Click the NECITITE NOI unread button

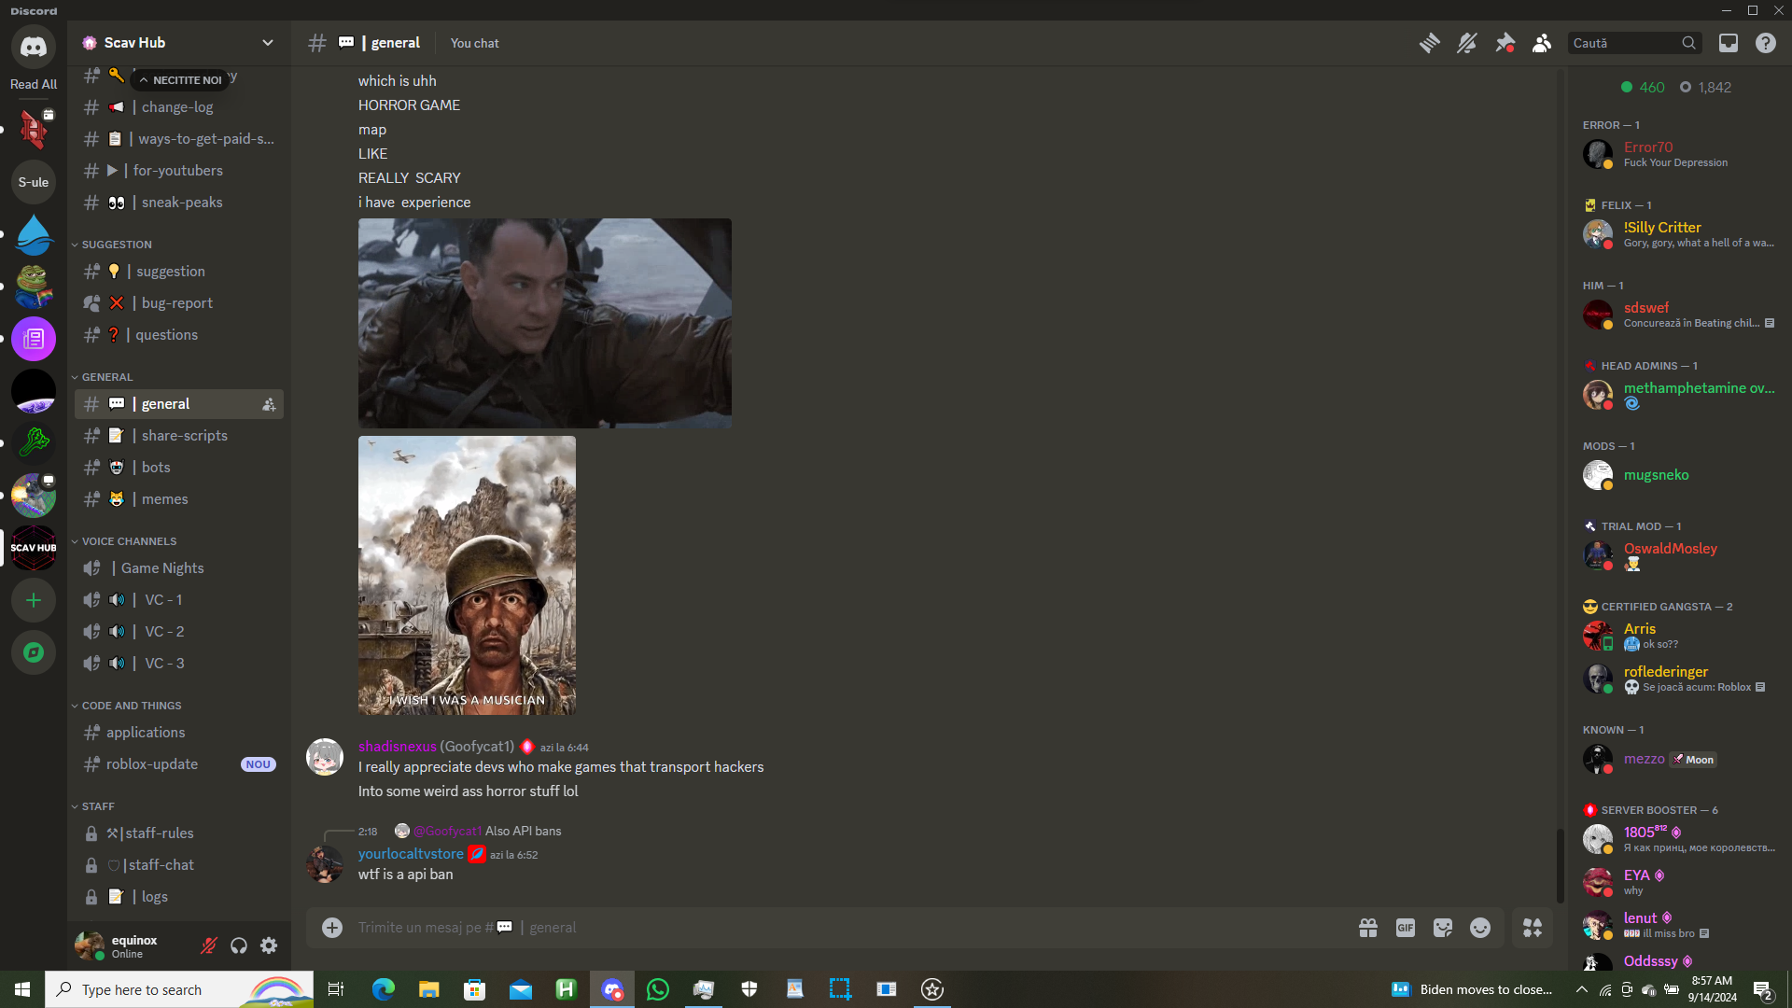(x=182, y=80)
